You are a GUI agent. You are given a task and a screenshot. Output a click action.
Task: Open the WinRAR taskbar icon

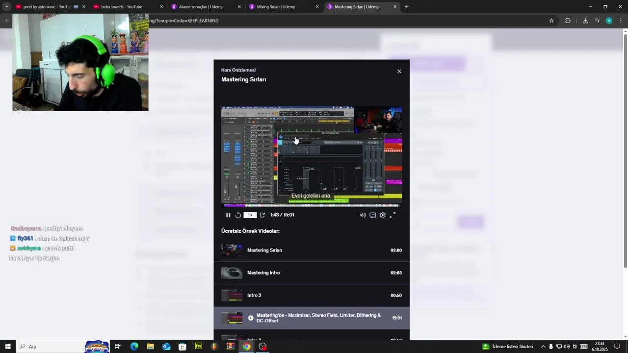(231, 347)
